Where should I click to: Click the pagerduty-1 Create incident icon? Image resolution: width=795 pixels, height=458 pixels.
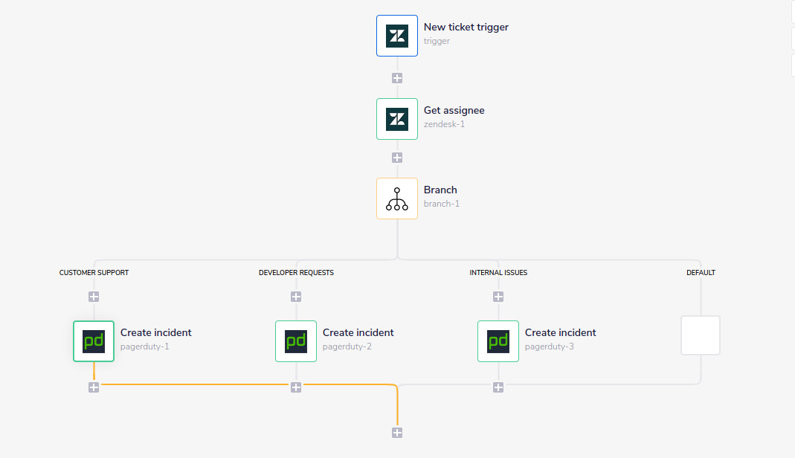point(94,341)
